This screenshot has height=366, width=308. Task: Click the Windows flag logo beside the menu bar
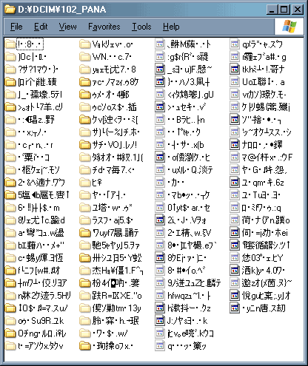(289, 27)
